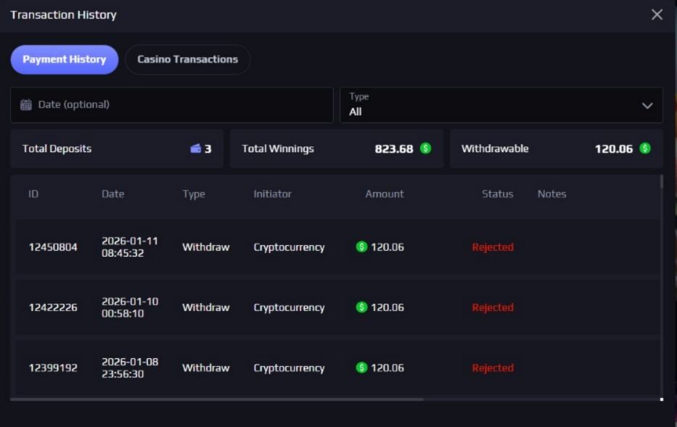Click the Date column header
This screenshot has height=427, width=677.
click(112, 194)
